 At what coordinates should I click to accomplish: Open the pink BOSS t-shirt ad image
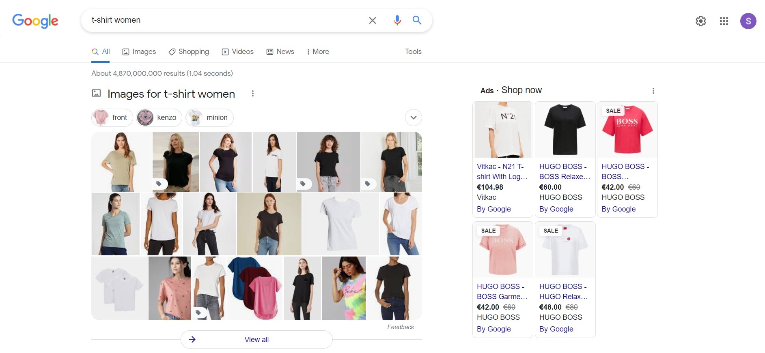point(503,250)
